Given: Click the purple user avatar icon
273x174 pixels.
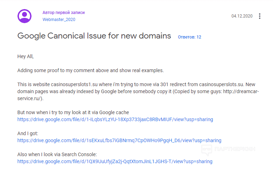Looking at the screenshot, I should 24,16.
